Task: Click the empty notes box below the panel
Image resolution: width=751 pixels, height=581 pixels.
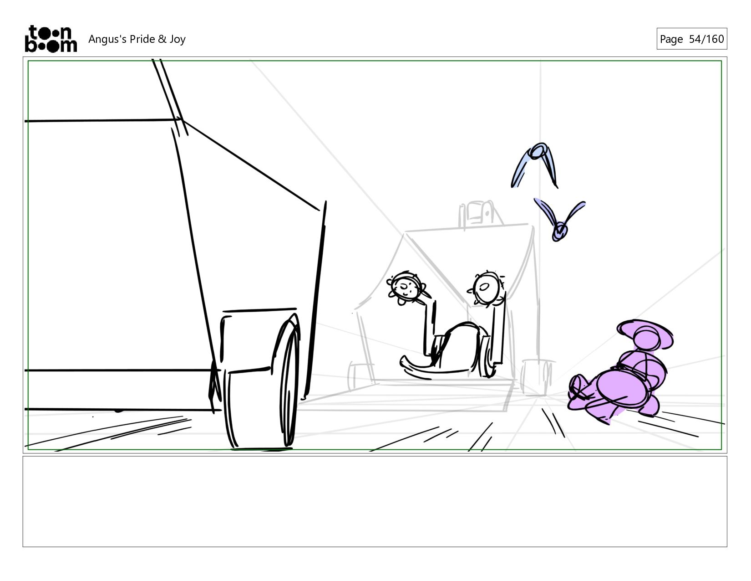Action: click(375, 501)
